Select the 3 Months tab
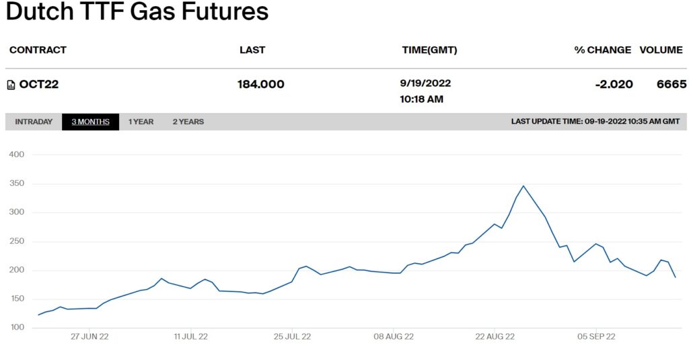 click(91, 122)
